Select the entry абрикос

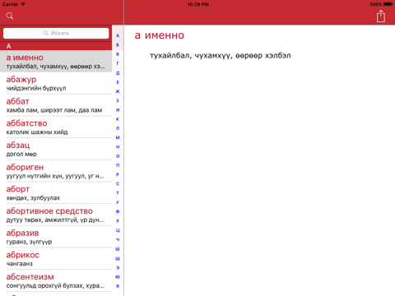tap(56, 259)
